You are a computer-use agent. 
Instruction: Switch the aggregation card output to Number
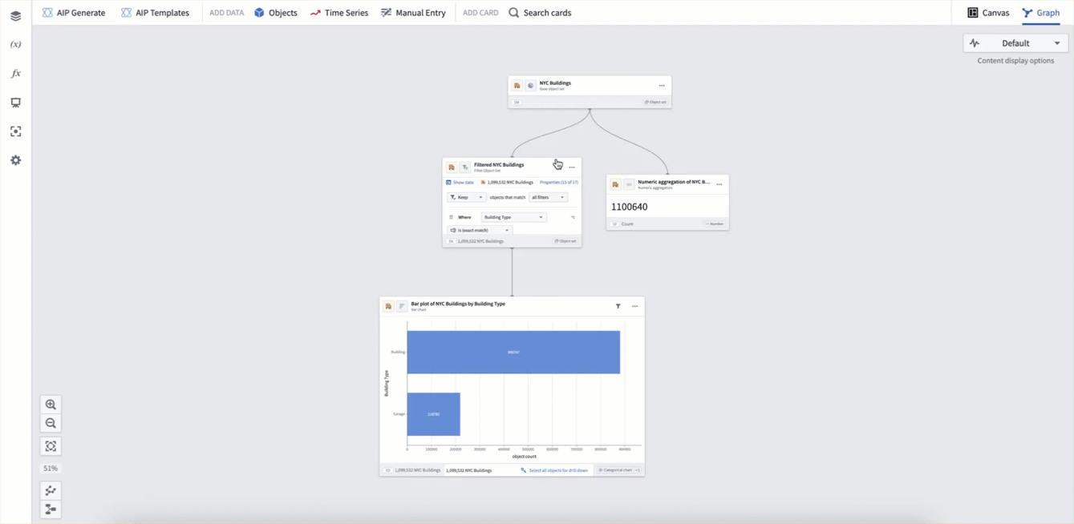712,224
